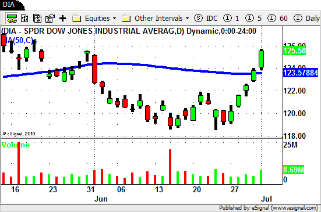This screenshot has width=321, height=212.
Task: Click the green 125.58 last price label
Action: [x=294, y=51]
